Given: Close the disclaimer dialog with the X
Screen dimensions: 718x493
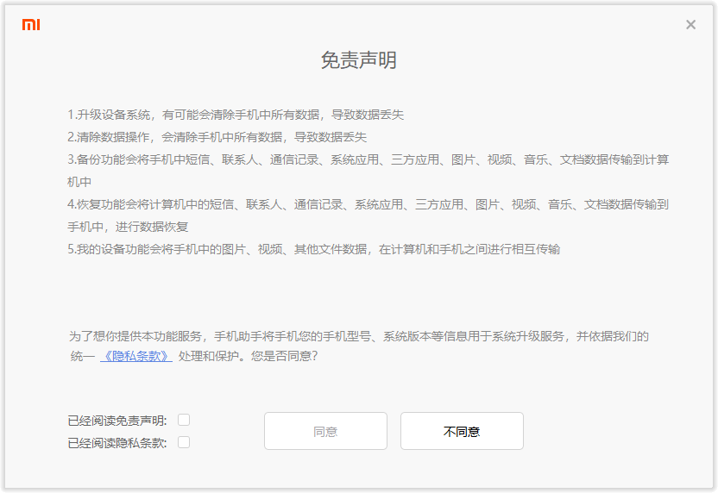Looking at the screenshot, I should point(690,25).
